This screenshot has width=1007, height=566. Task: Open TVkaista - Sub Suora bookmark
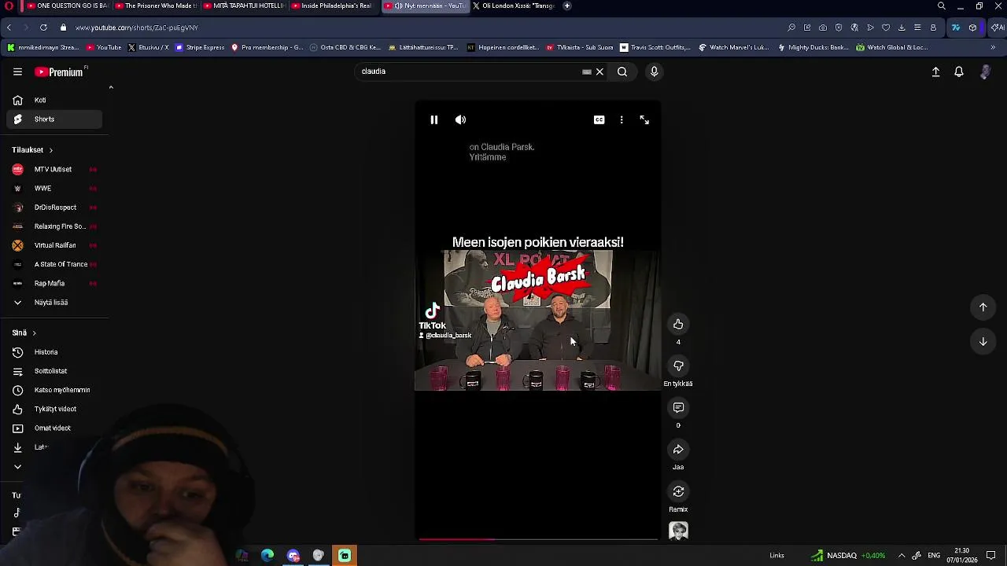[579, 47]
